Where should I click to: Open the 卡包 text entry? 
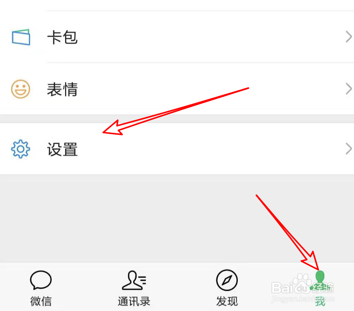62,37
